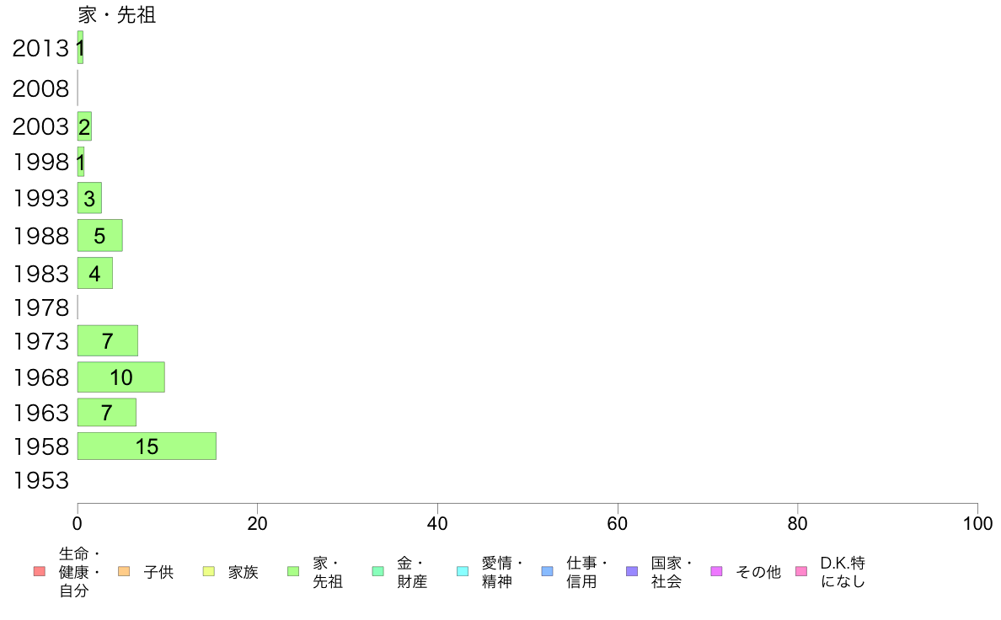Click the 2013 year axis label
Image resolution: width=1001 pixels, height=620 pixels.
40,48
